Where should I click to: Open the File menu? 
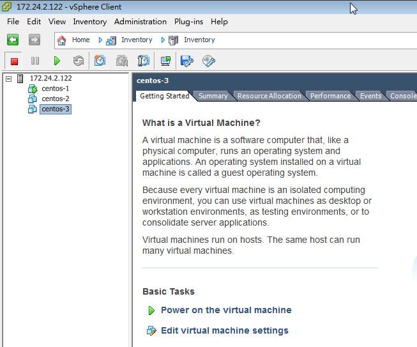coord(13,22)
